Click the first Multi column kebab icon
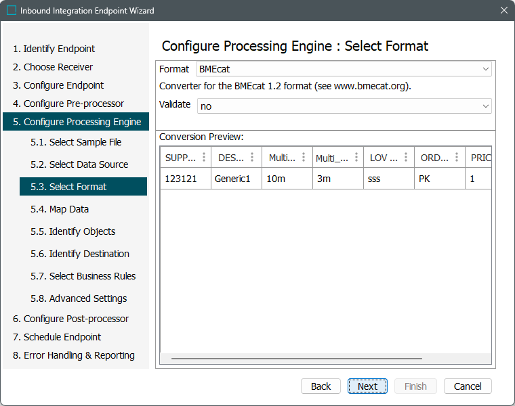The image size is (515, 406). point(304,157)
